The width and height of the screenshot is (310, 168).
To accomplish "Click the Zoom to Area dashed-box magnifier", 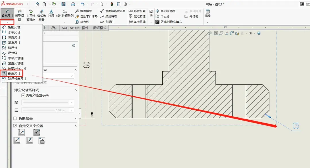I will click(221, 33).
